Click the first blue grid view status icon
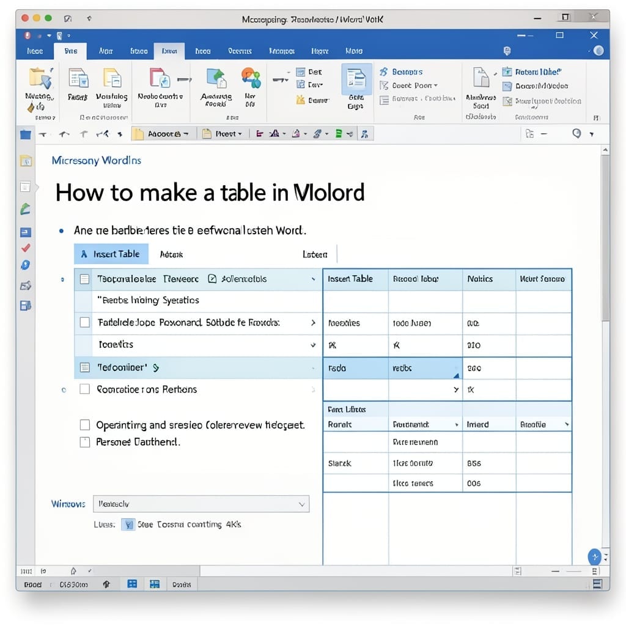Viewport: 626px width, 626px height. pyautogui.click(x=132, y=584)
